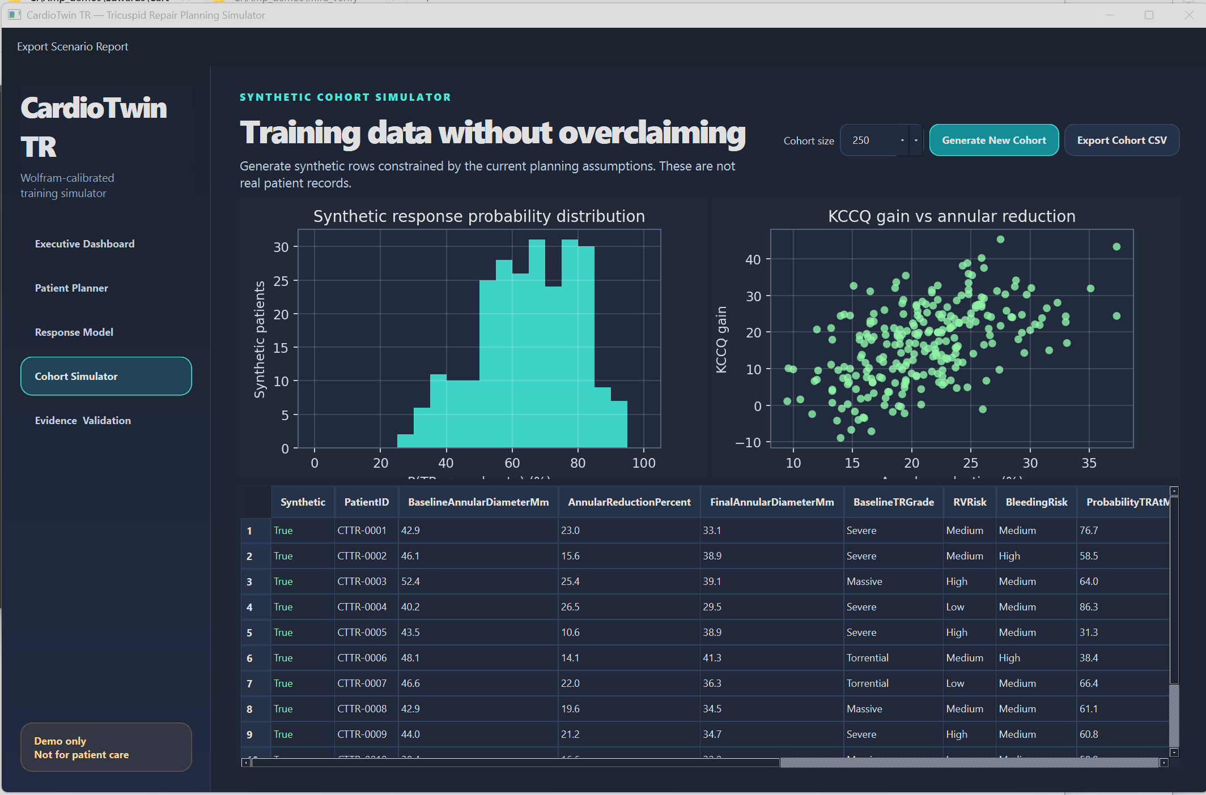The image size is (1206, 795).
Task: Switch to Response Model page
Action: click(x=106, y=332)
